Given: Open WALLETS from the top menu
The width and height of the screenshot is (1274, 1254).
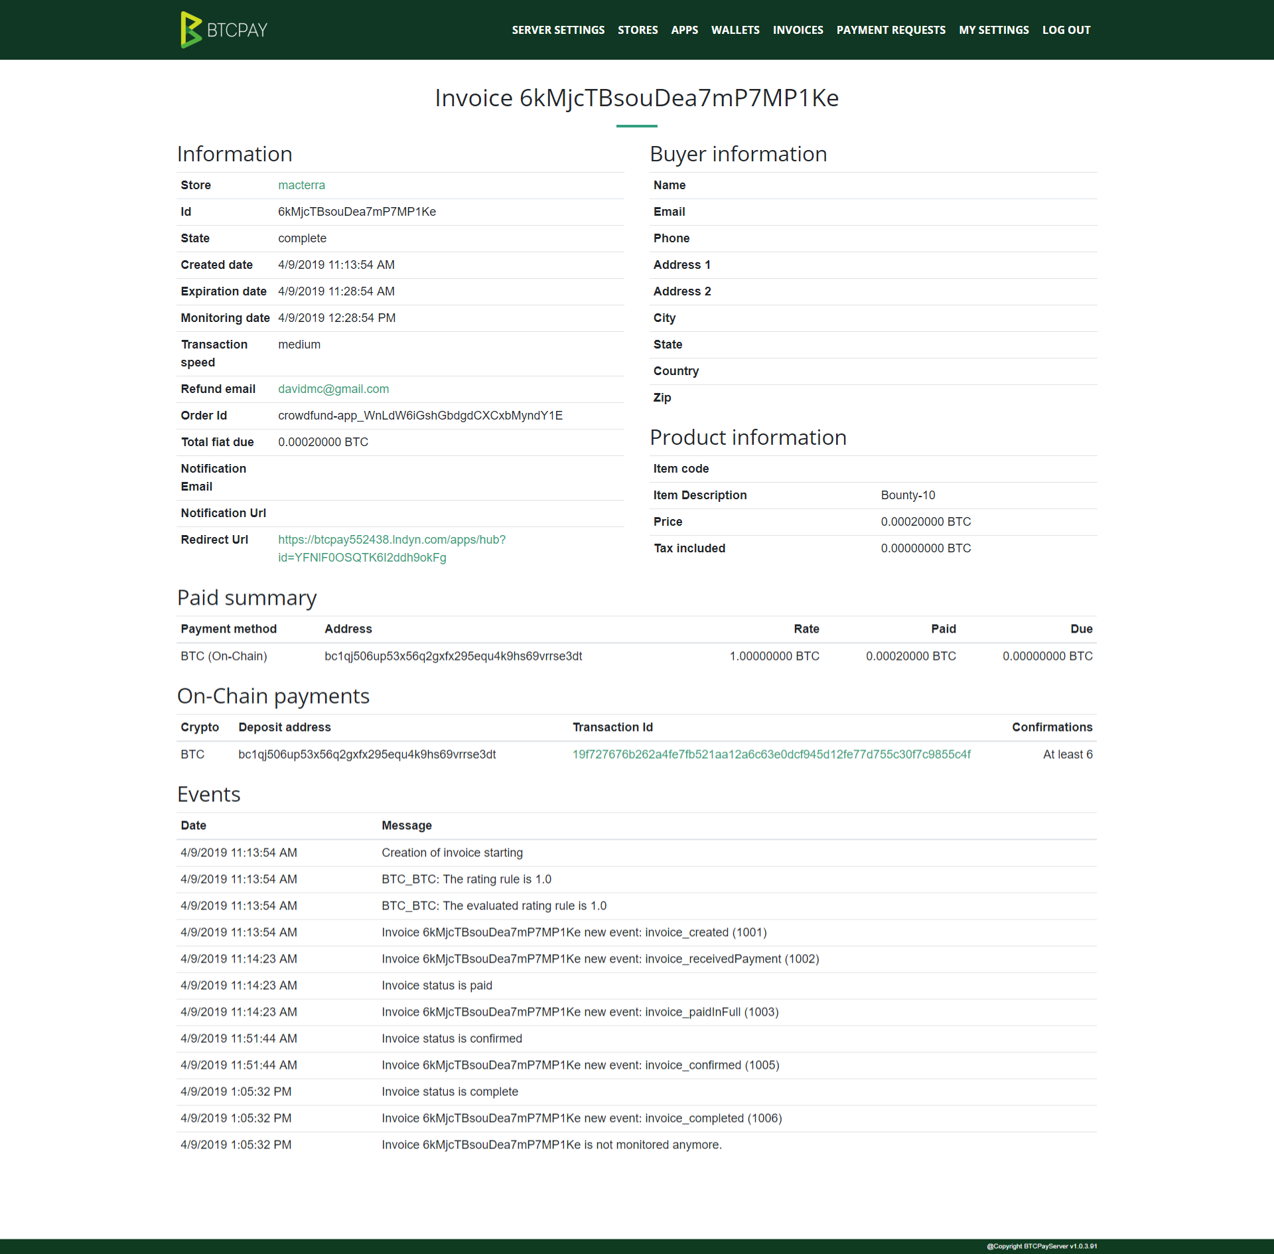Looking at the screenshot, I should [735, 30].
